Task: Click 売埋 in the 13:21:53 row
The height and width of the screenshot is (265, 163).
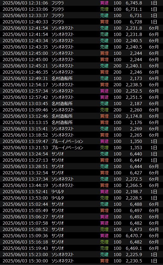Action: pyautogui.click(x=104, y=148)
